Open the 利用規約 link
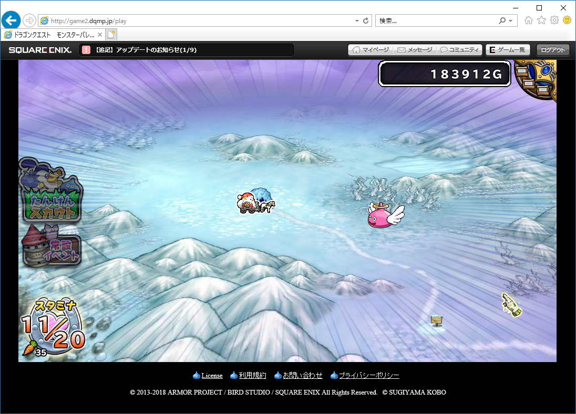576x414 pixels. [x=252, y=376]
